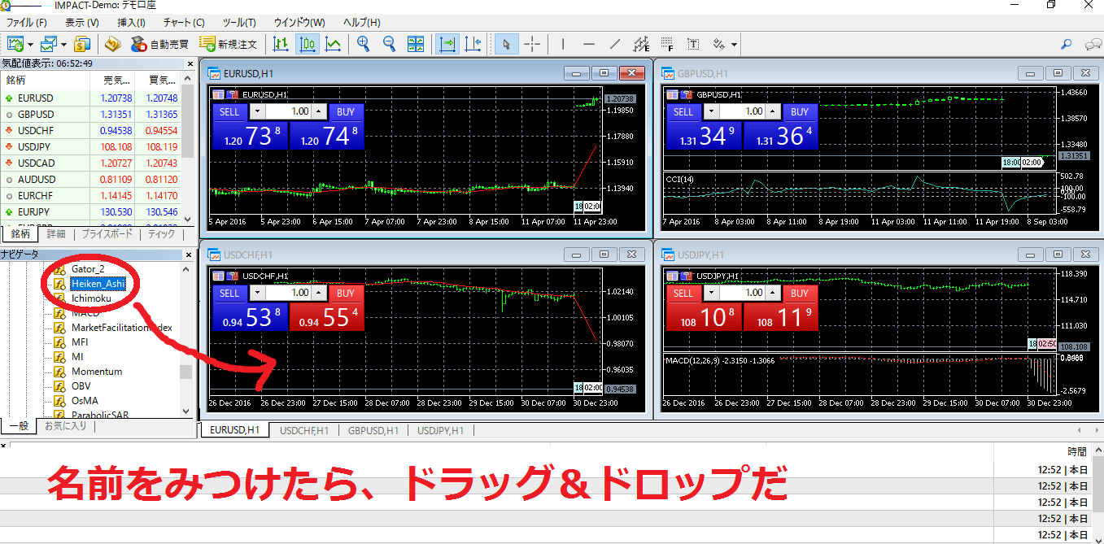The image size is (1104, 544).
Task: Select the trendline drawing tool
Action: pos(615,44)
